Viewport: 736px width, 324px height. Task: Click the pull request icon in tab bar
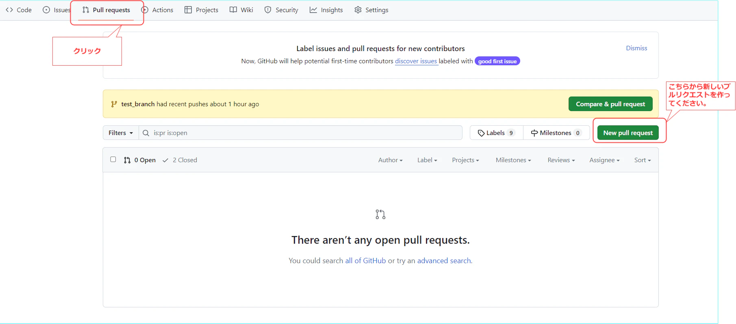[86, 10]
